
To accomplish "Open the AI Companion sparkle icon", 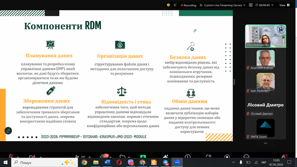I will [x=175, y=5].
